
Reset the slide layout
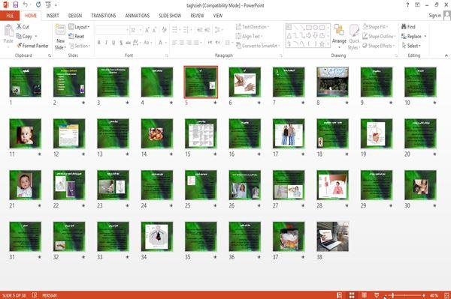point(77,37)
